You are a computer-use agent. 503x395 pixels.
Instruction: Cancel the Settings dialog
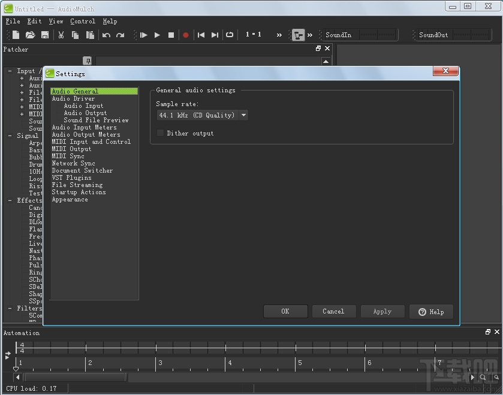pyautogui.click(x=333, y=311)
